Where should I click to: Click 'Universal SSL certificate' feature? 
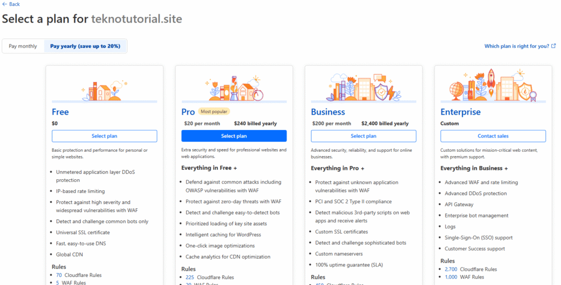pyautogui.click(x=83, y=232)
